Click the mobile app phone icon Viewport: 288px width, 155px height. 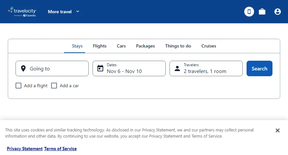(249, 12)
